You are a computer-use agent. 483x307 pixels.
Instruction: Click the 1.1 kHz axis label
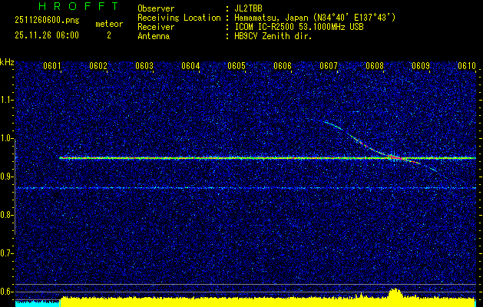pos(7,100)
